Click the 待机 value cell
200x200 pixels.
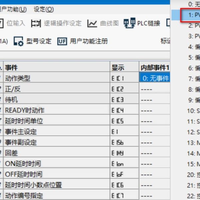tap(155, 100)
